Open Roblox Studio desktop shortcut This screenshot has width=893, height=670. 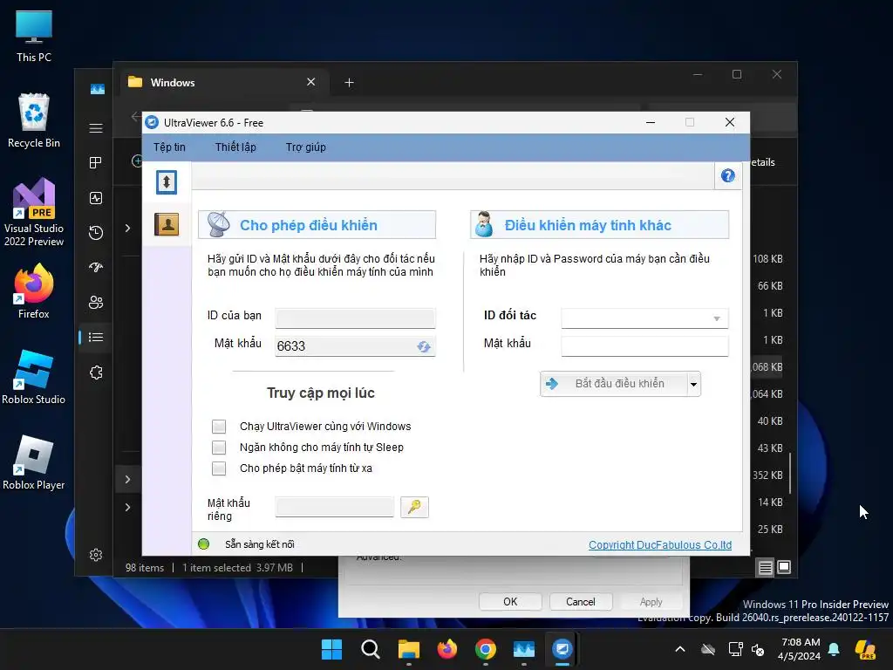pyautogui.click(x=34, y=377)
